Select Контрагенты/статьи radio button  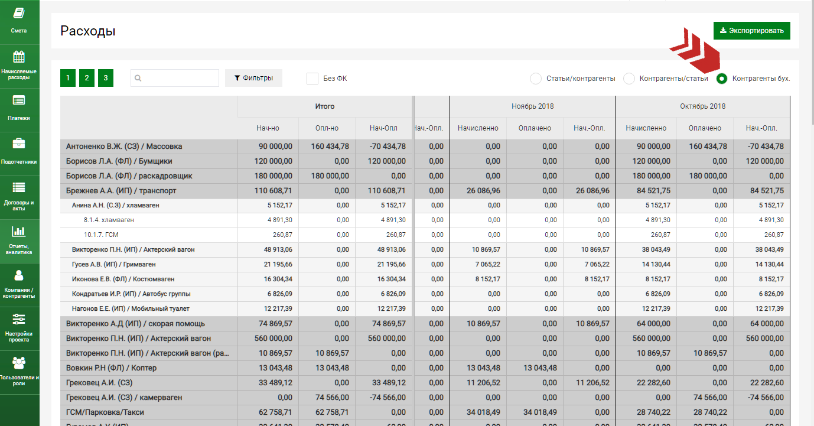point(629,79)
